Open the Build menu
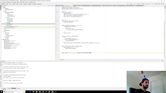The width and height of the screenshot is (166, 93). point(21,2)
